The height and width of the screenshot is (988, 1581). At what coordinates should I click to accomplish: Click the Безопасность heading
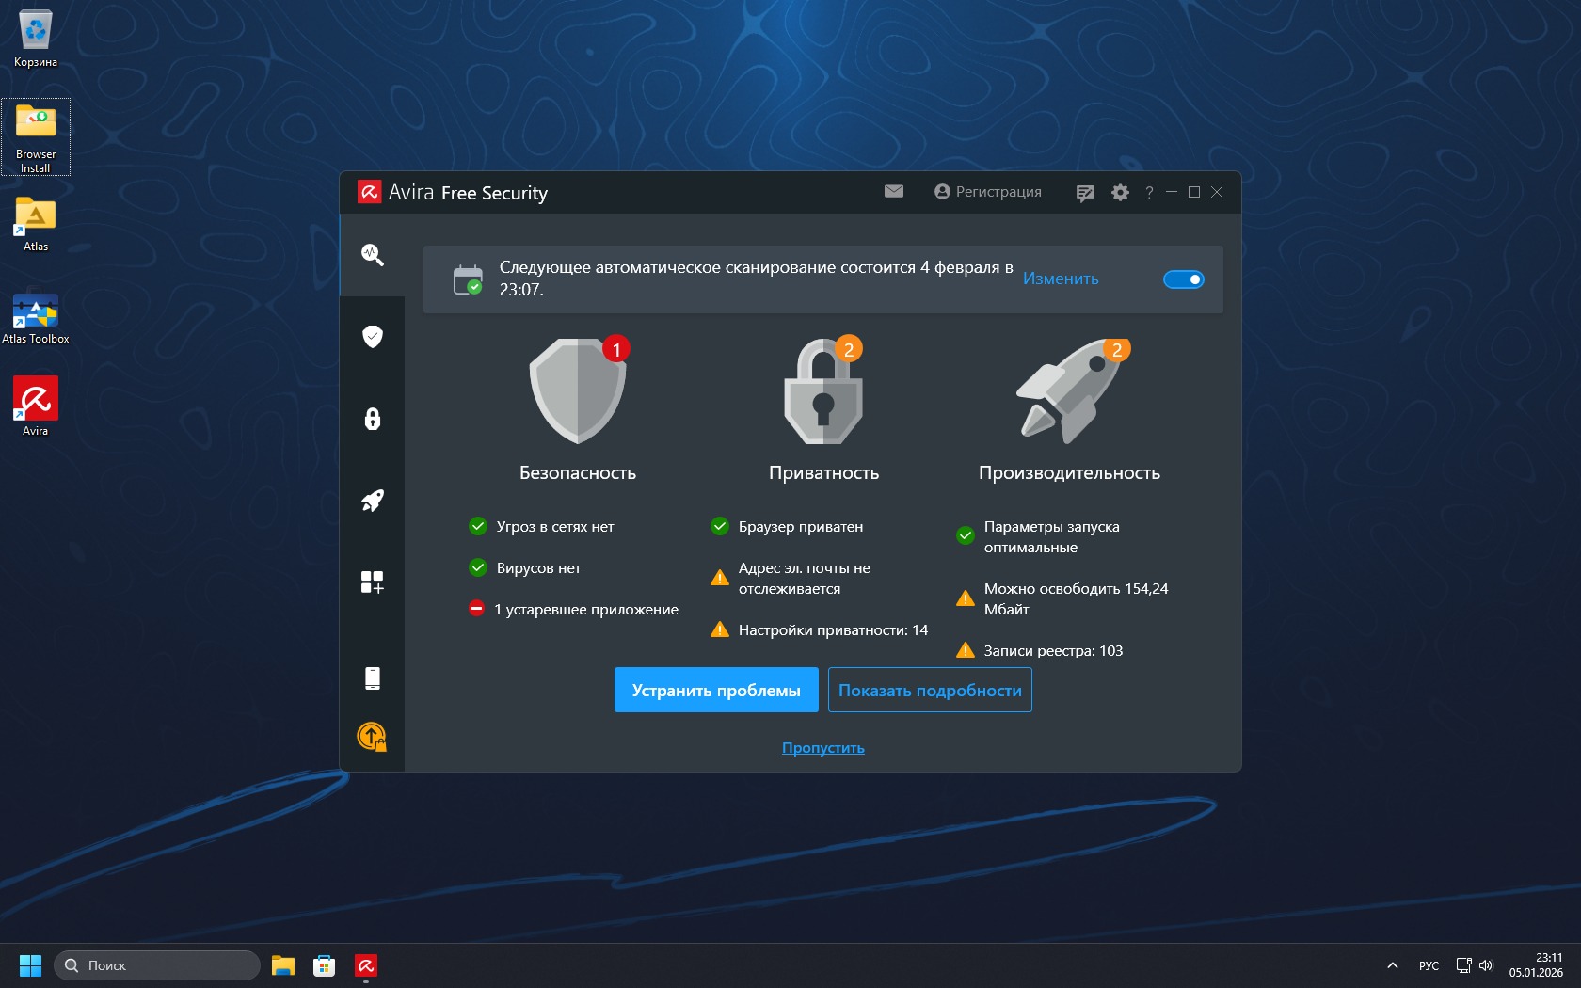tap(578, 472)
